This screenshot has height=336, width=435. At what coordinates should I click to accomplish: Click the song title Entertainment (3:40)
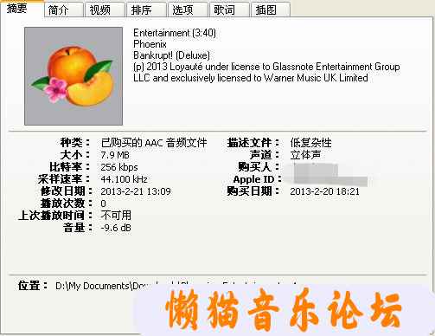click(x=175, y=33)
